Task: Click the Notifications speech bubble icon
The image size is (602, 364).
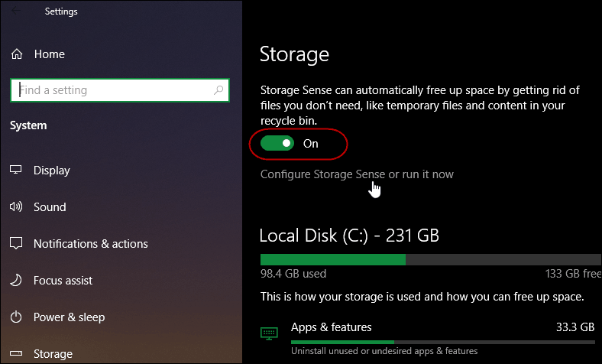Action: click(16, 243)
